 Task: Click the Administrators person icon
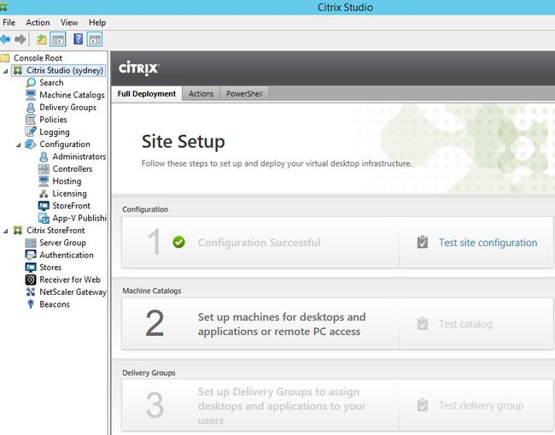(44, 156)
